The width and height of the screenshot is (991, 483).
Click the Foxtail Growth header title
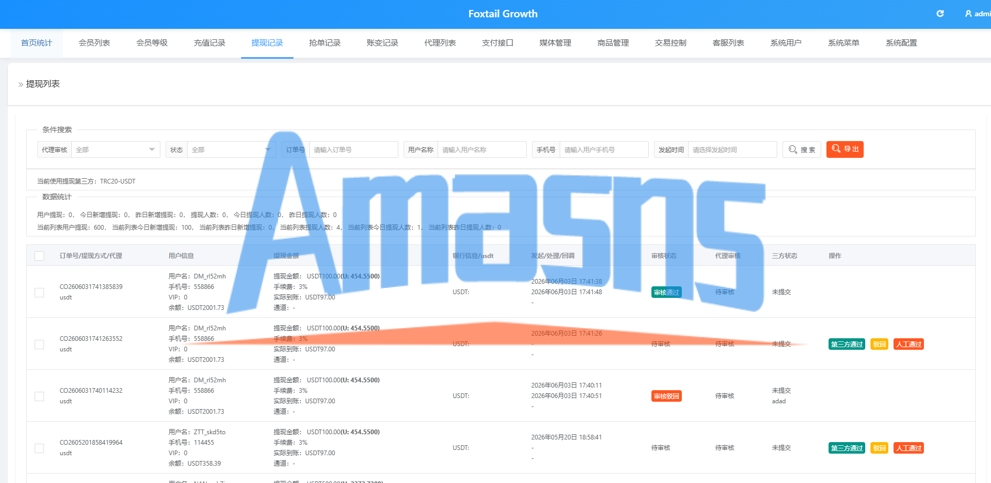pos(503,14)
